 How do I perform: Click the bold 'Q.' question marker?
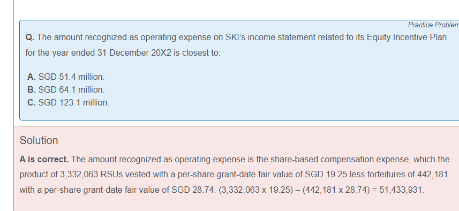tap(30, 37)
